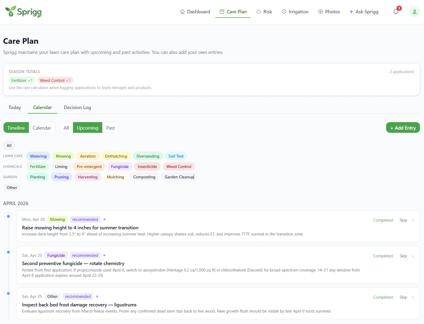Filter by Mulching category
The image size is (424, 324).
click(x=115, y=177)
